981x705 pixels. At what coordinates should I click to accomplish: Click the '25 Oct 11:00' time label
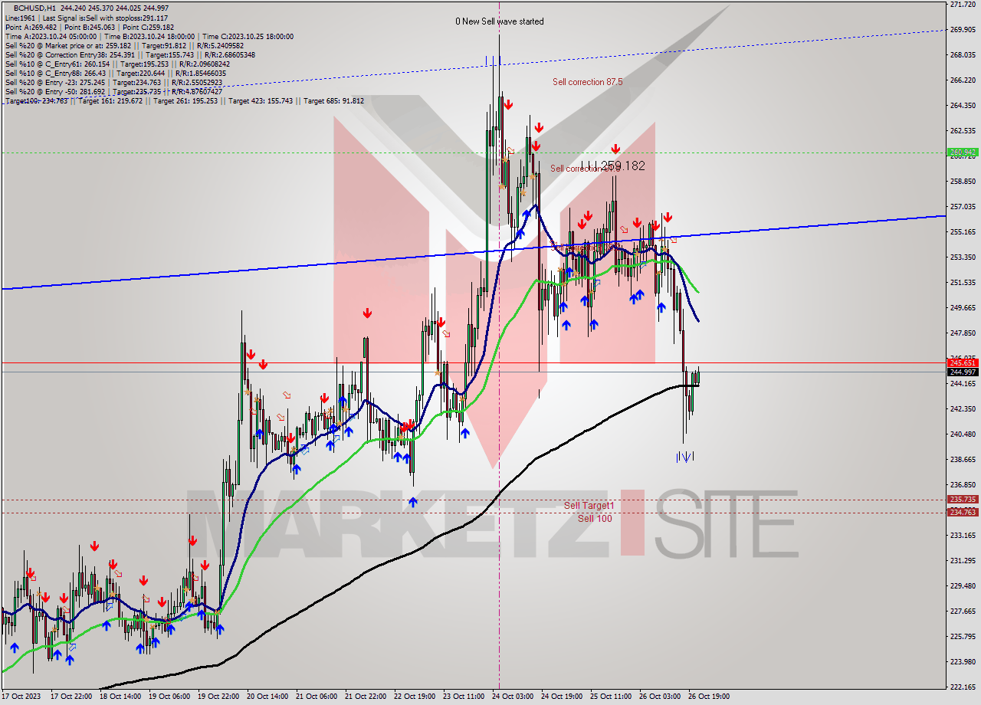[x=610, y=697]
